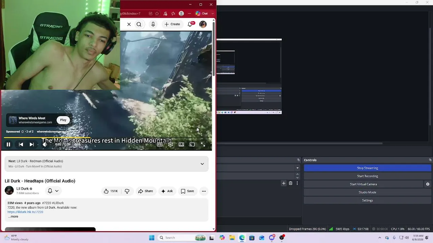
Task: Stop Streaming in OBS
Action: pos(367,168)
